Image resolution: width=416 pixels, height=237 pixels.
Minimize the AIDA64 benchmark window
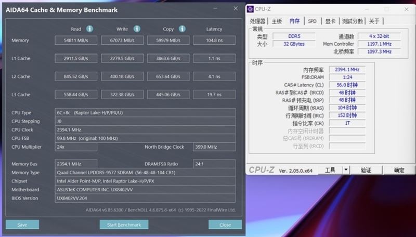[215, 8]
